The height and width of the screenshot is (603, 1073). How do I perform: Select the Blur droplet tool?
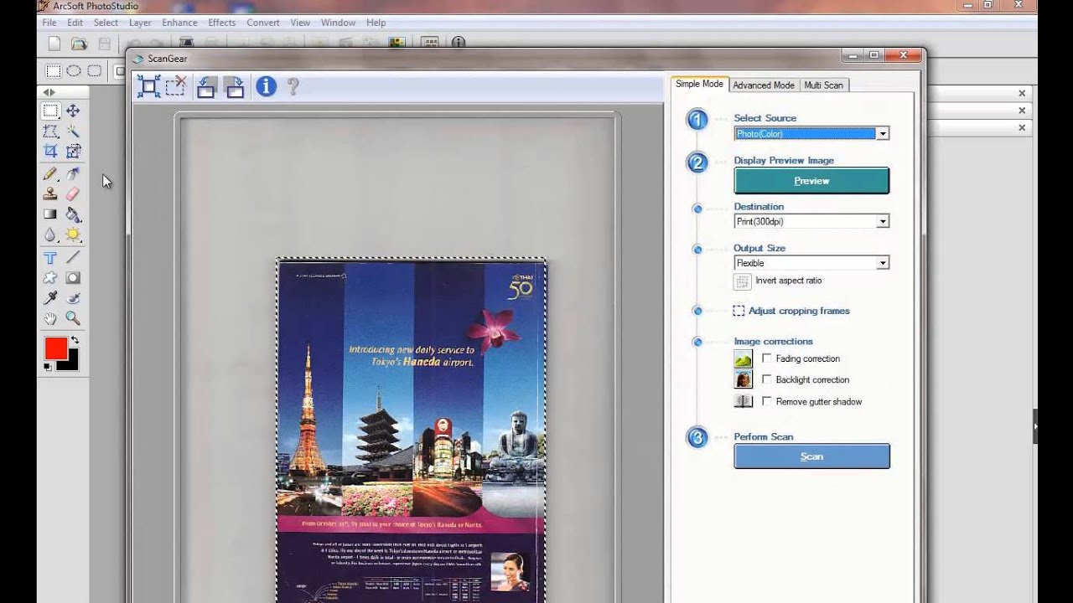pyautogui.click(x=50, y=235)
